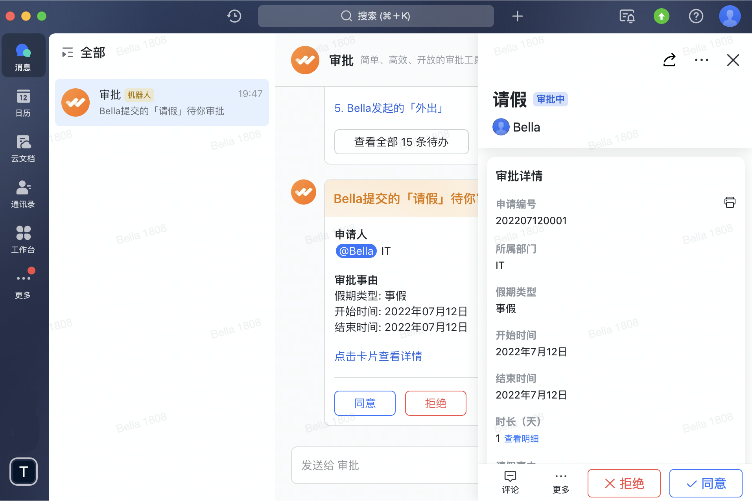Image resolution: width=752 pixels, height=501 pixels.
Task: Click the print icon in approval details
Action: 730,202
